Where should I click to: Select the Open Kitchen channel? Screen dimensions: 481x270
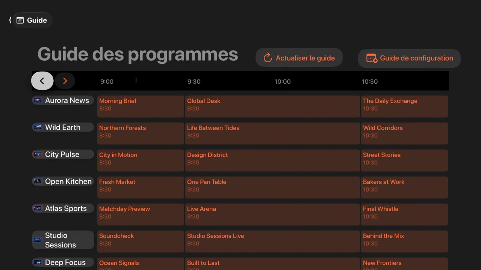[63, 181]
